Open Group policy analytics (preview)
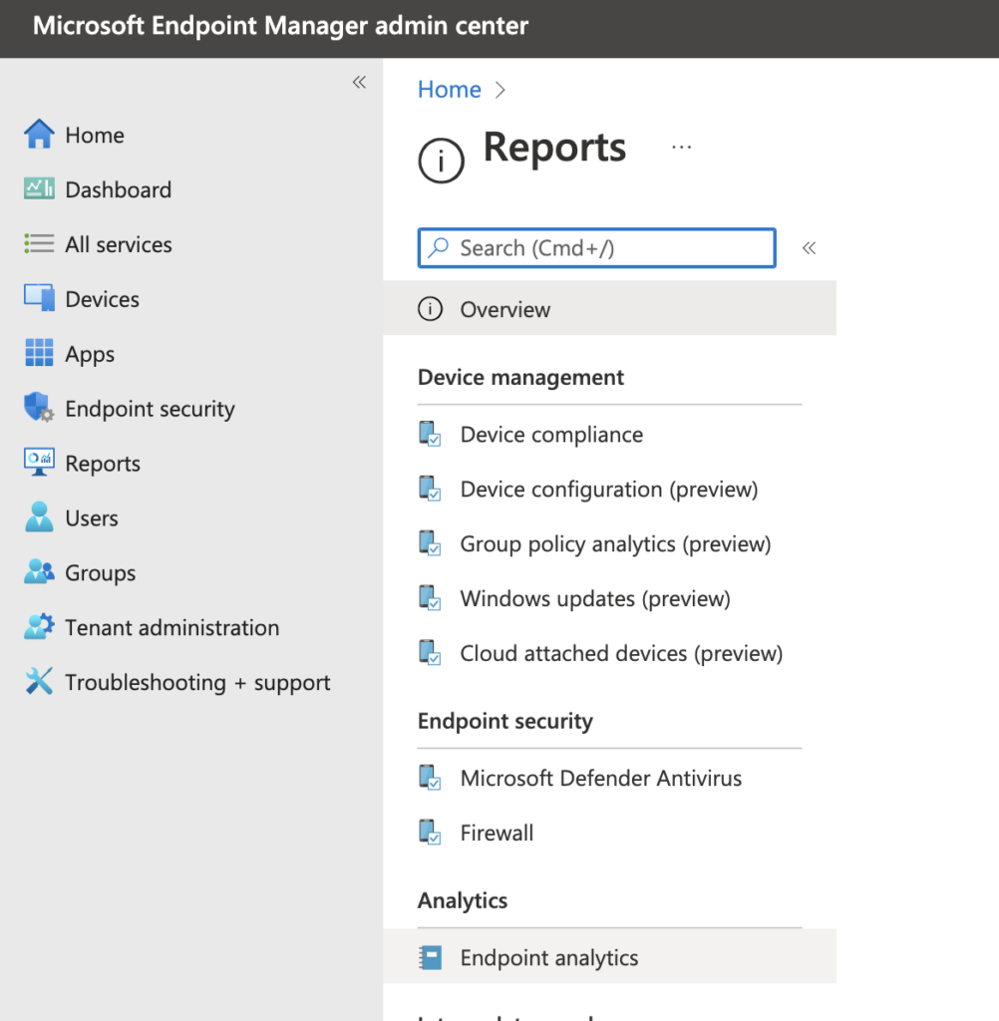Image resolution: width=999 pixels, height=1021 pixels. (x=615, y=543)
